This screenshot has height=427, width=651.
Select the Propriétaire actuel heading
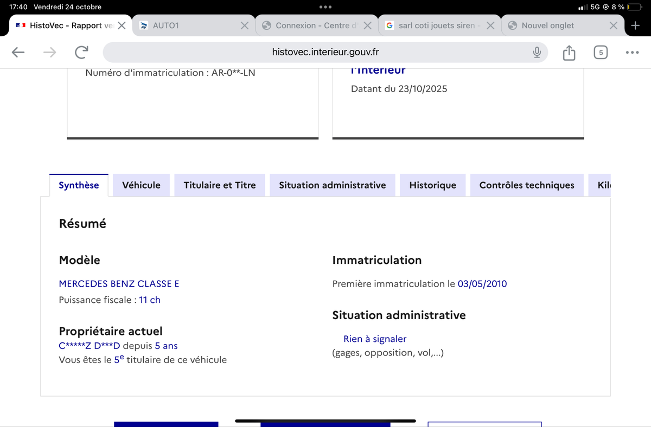coord(111,331)
